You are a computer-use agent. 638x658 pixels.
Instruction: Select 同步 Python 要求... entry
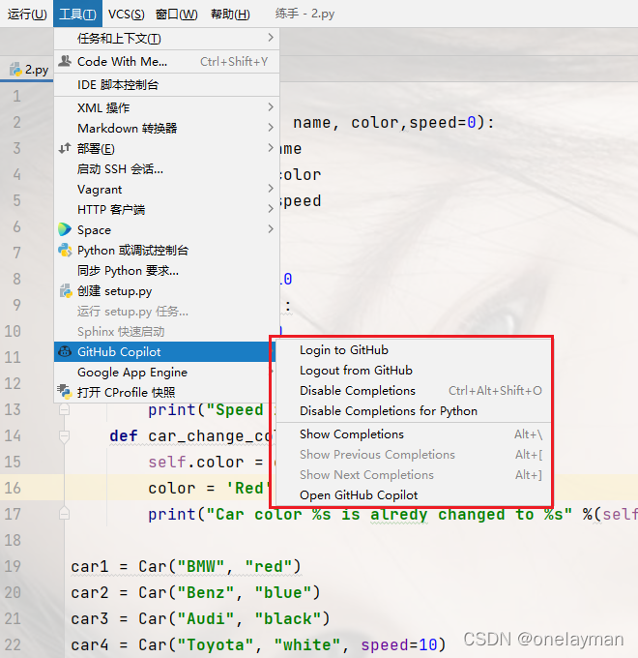(x=167, y=271)
